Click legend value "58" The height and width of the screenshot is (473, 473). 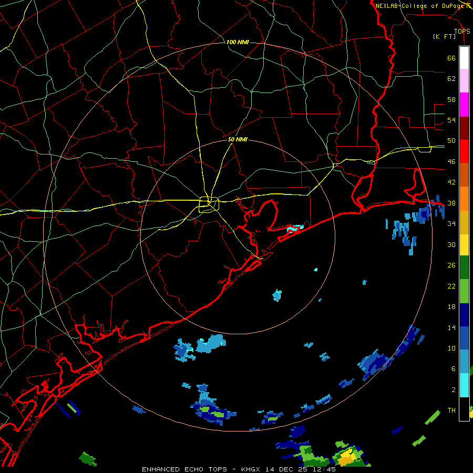tap(451, 99)
